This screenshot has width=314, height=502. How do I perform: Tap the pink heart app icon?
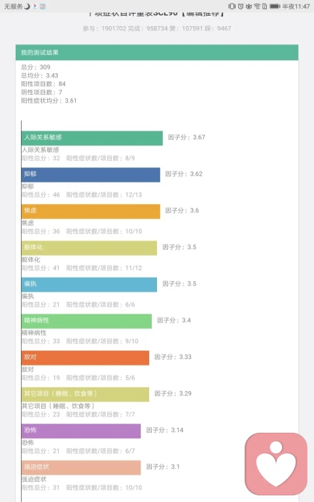(276, 464)
